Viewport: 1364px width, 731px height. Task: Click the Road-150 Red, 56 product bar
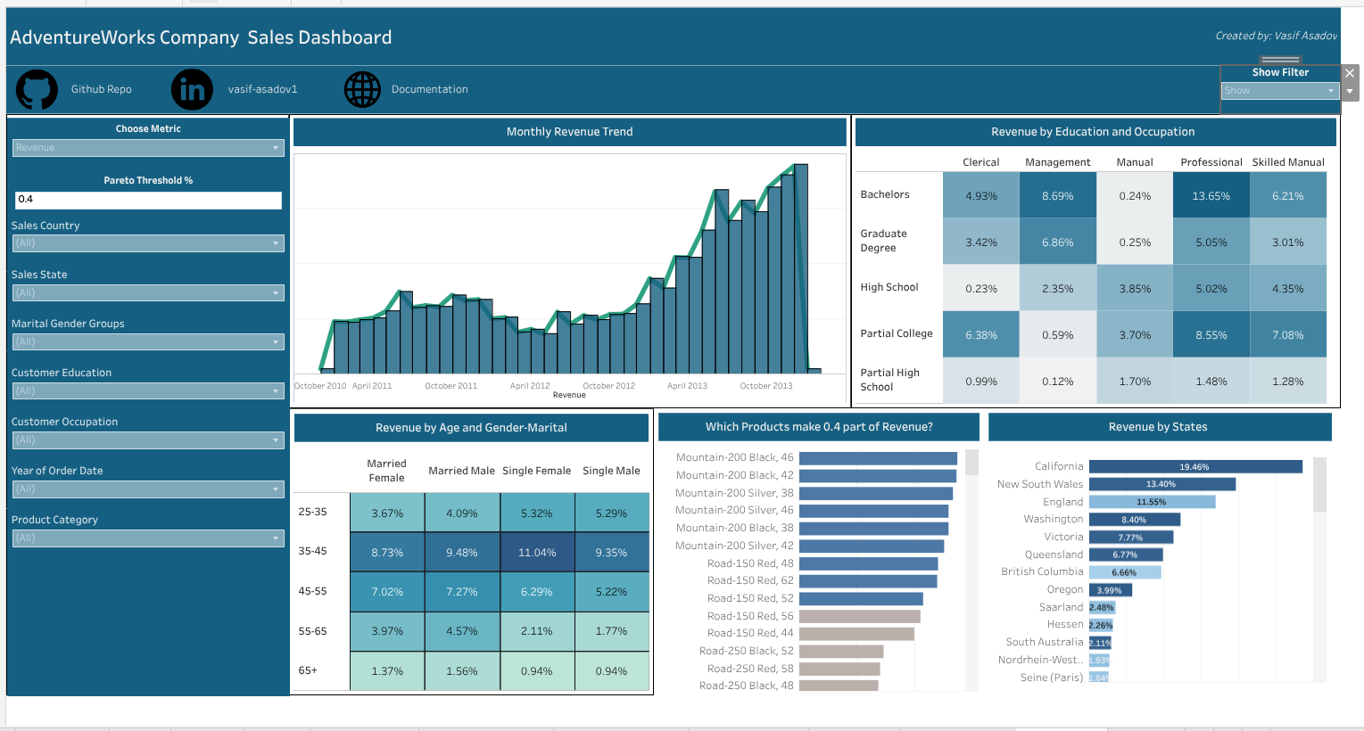pos(859,616)
